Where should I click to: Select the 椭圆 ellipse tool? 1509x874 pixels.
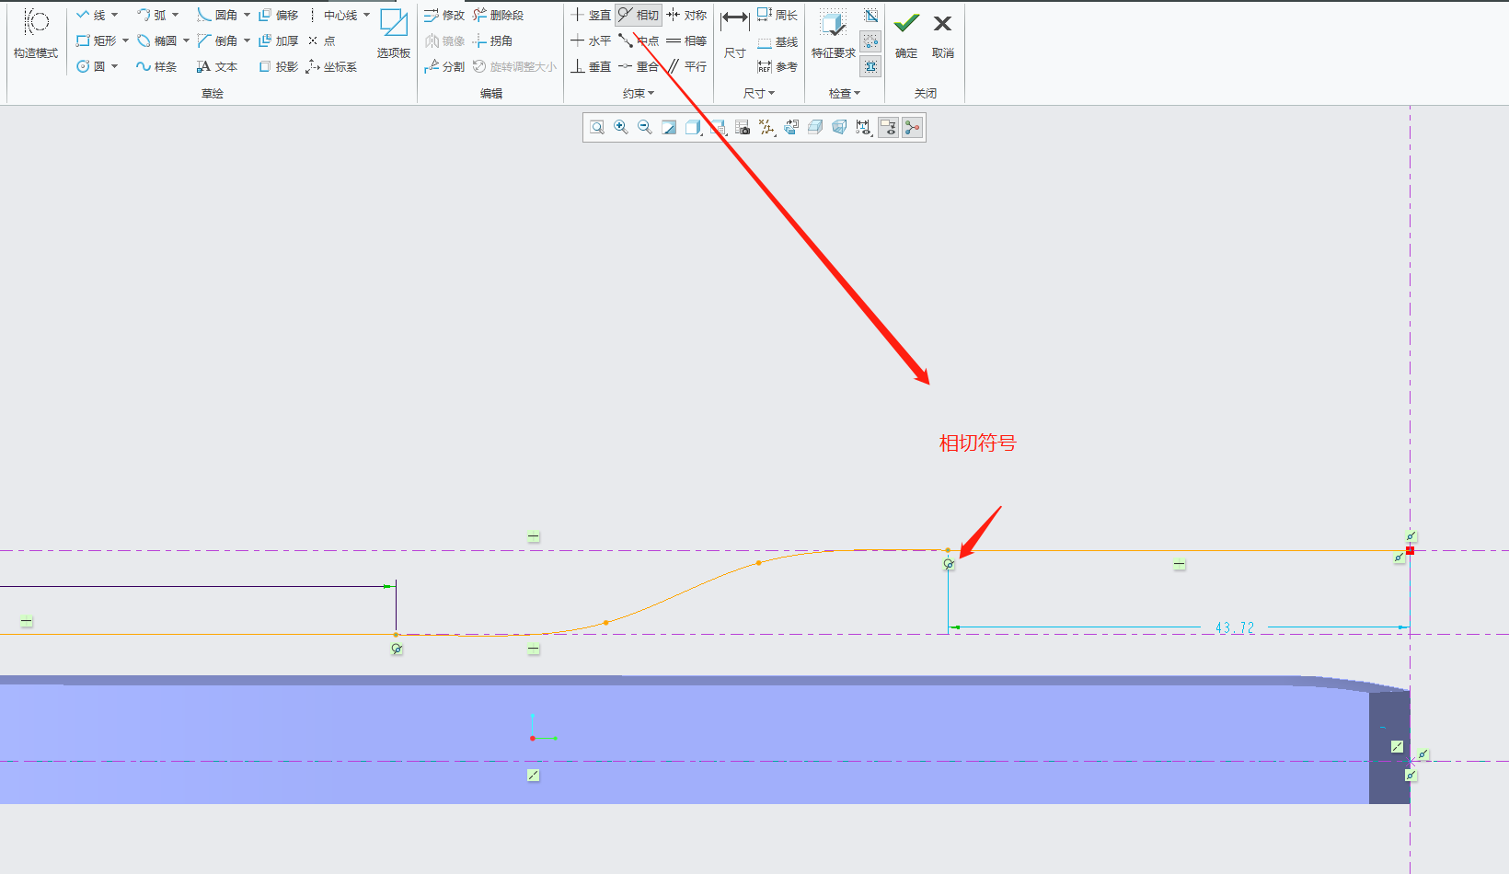click(x=156, y=41)
